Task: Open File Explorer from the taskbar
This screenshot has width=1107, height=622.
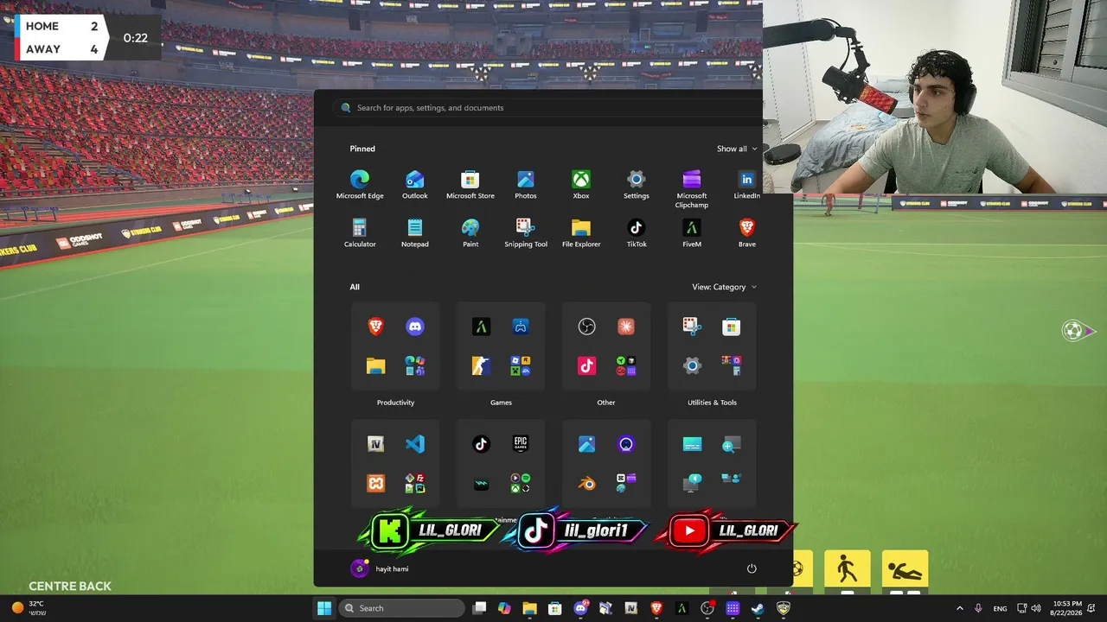Action: (x=529, y=608)
